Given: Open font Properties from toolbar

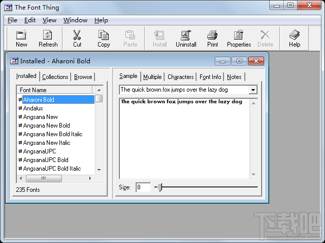Looking at the screenshot, I should [239, 35].
